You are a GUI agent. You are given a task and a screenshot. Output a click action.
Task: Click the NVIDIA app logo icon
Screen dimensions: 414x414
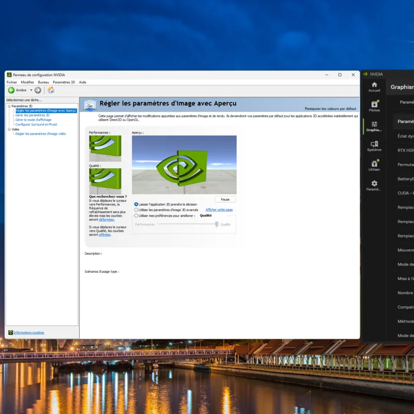[x=365, y=74]
